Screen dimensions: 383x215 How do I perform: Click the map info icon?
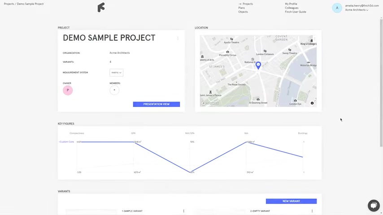(312, 103)
